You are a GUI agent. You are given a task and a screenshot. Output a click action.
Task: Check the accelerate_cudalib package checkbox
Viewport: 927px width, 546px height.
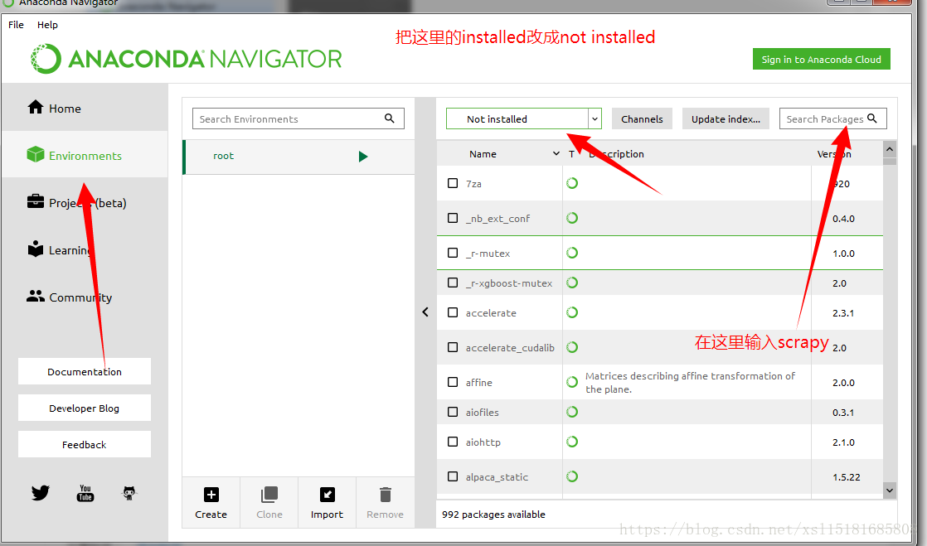point(453,347)
